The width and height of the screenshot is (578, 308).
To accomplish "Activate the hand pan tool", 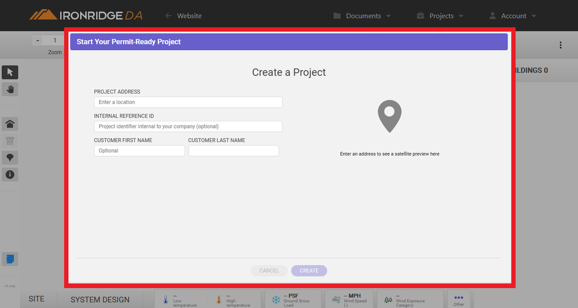I will point(10,89).
